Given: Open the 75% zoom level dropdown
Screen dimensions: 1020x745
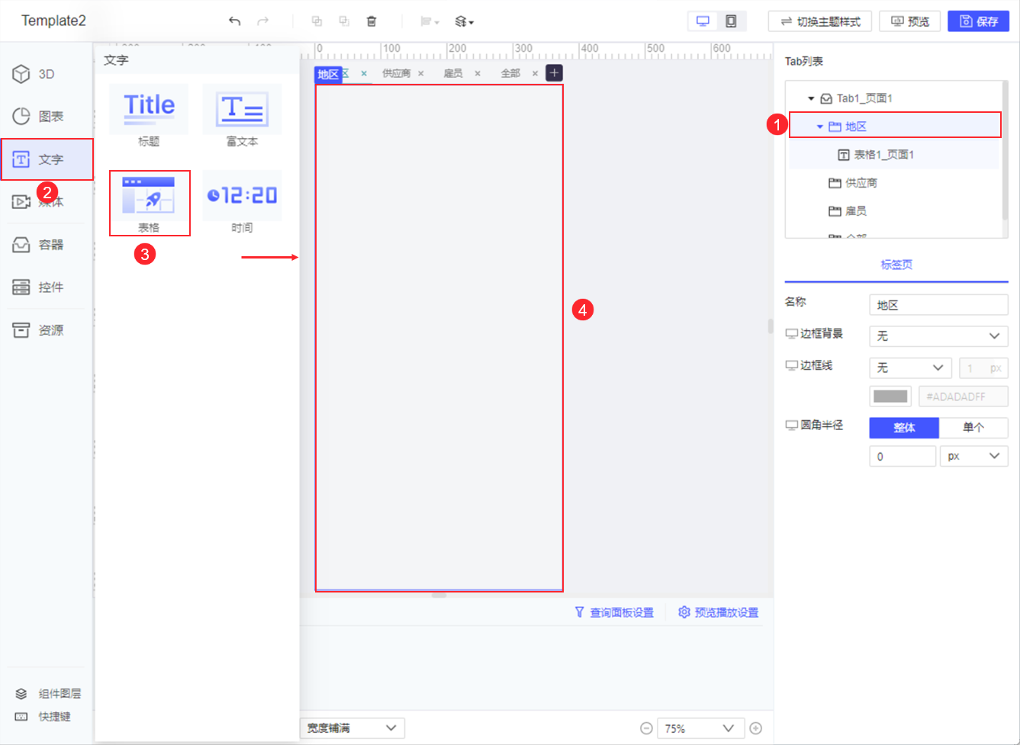Looking at the screenshot, I should click(x=700, y=728).
